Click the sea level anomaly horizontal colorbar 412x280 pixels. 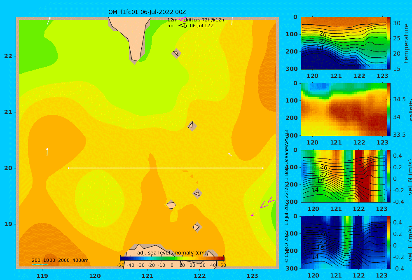[172, 259]
